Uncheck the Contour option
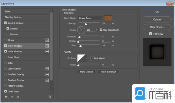The image size is (175, 103). click(x=8, y=29)
